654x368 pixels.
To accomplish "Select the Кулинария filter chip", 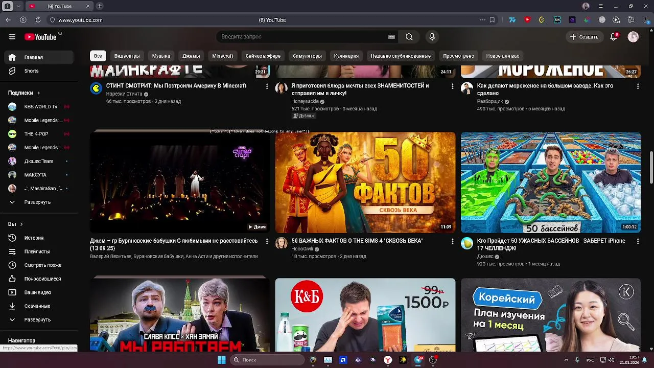I will [346, 56].
